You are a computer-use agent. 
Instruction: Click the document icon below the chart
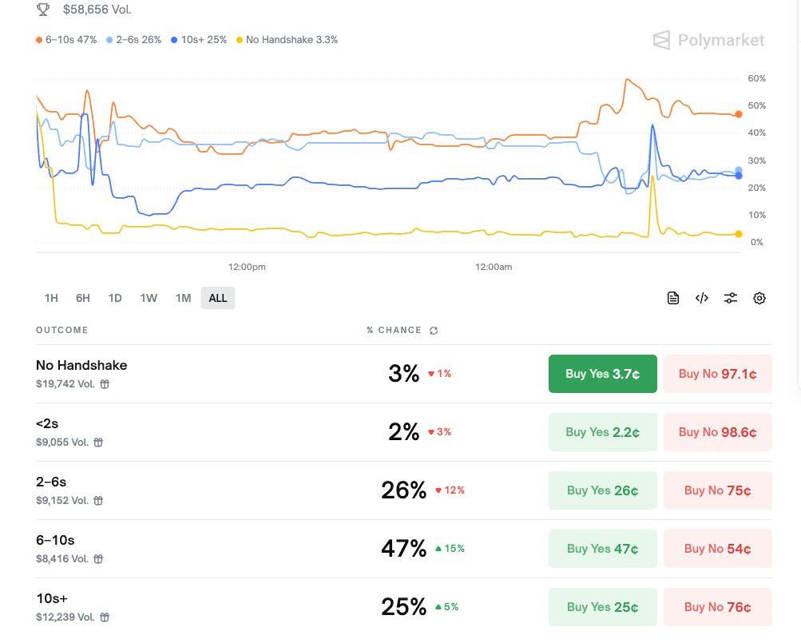673,298
